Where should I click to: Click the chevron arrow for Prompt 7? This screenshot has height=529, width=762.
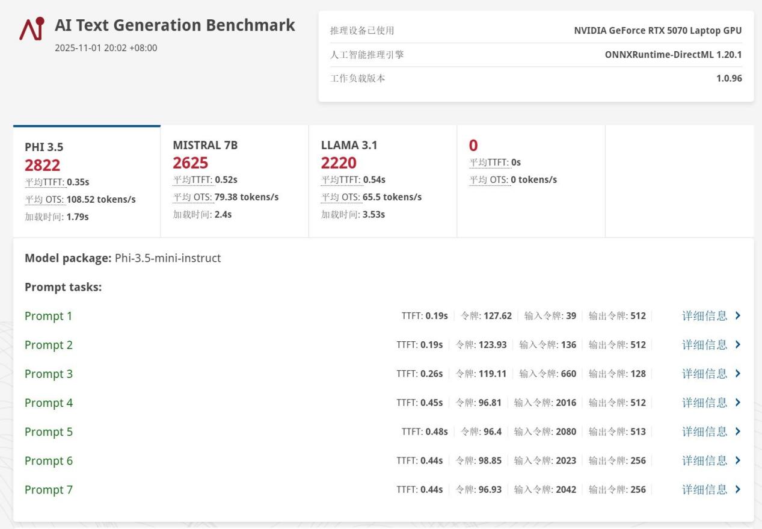(x=738, y=489)
